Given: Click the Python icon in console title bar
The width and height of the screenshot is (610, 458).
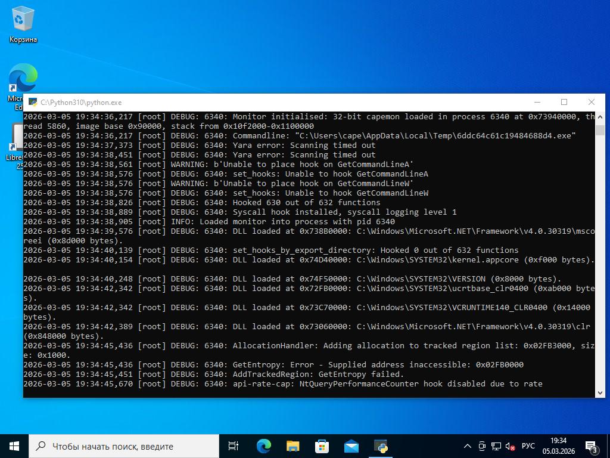Looking at the screenshot, I should point(32,102).
